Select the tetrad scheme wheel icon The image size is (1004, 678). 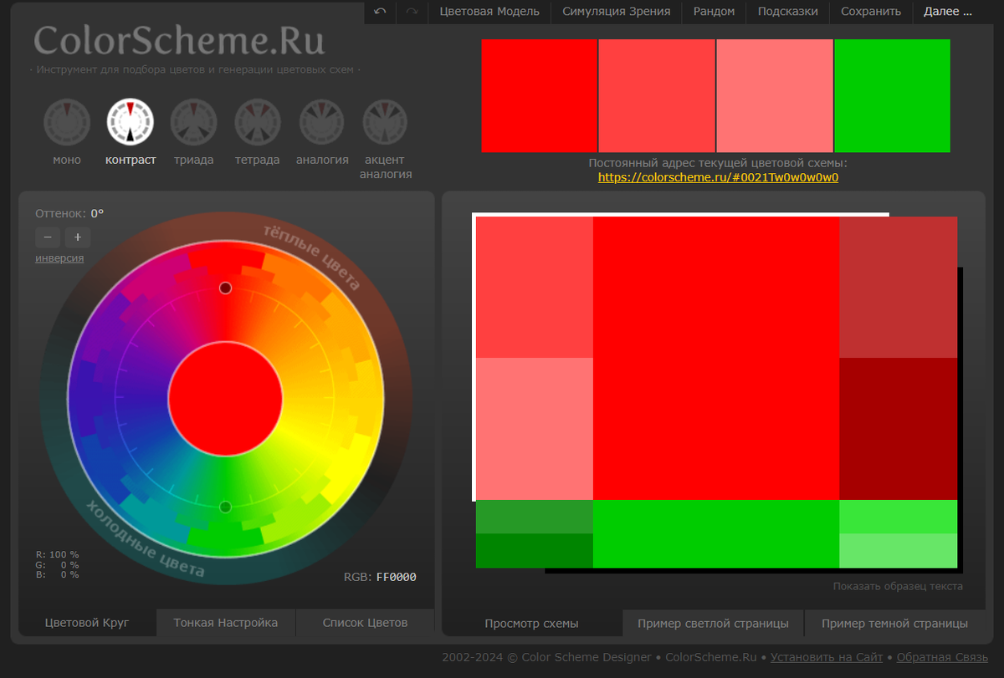pyautogui.click(x=258, y=122)
